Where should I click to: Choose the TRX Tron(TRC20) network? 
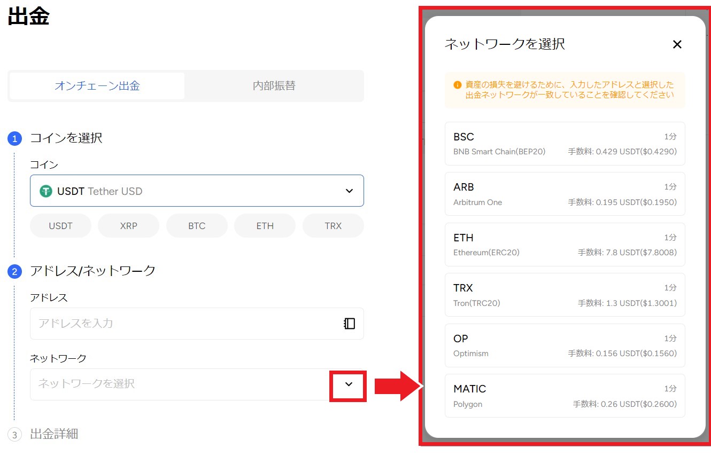coord(565,295)
